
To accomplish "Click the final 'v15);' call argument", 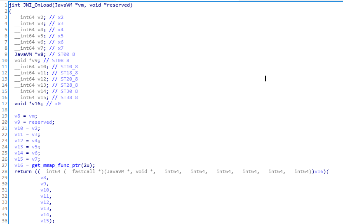I will tap(47, 221).
